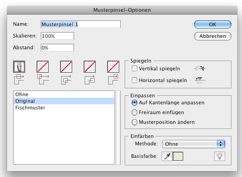Select Freiraum einfügen radio option
The image size is (242, 177).
pos(135,113)
